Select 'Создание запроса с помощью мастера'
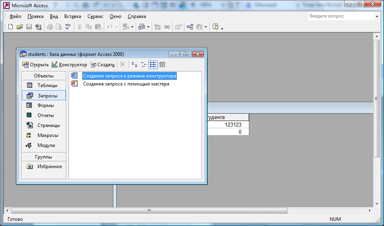The width and height of the screenshot is (384, 226). 126,84
